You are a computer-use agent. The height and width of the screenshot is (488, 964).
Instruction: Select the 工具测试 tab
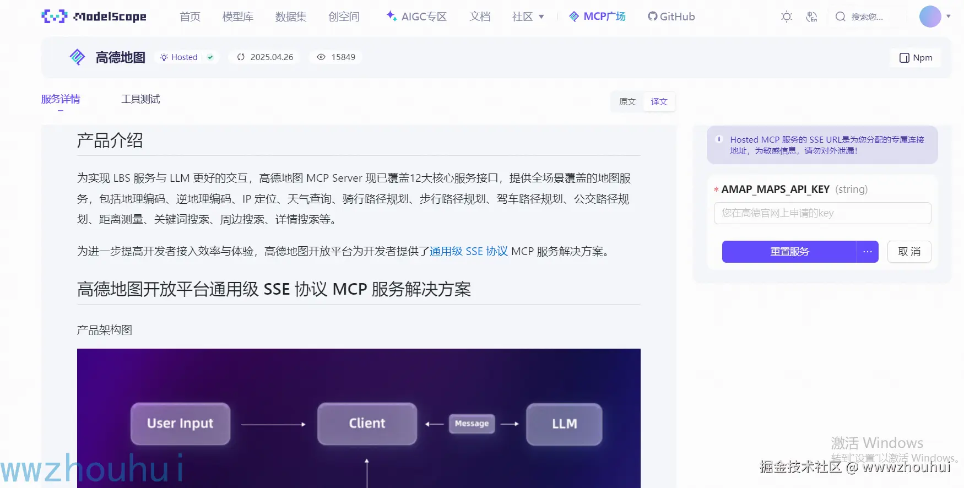140,99
